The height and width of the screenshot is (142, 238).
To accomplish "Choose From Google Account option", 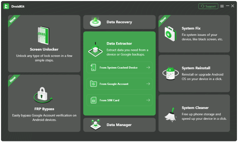I will tap(119, 84).
